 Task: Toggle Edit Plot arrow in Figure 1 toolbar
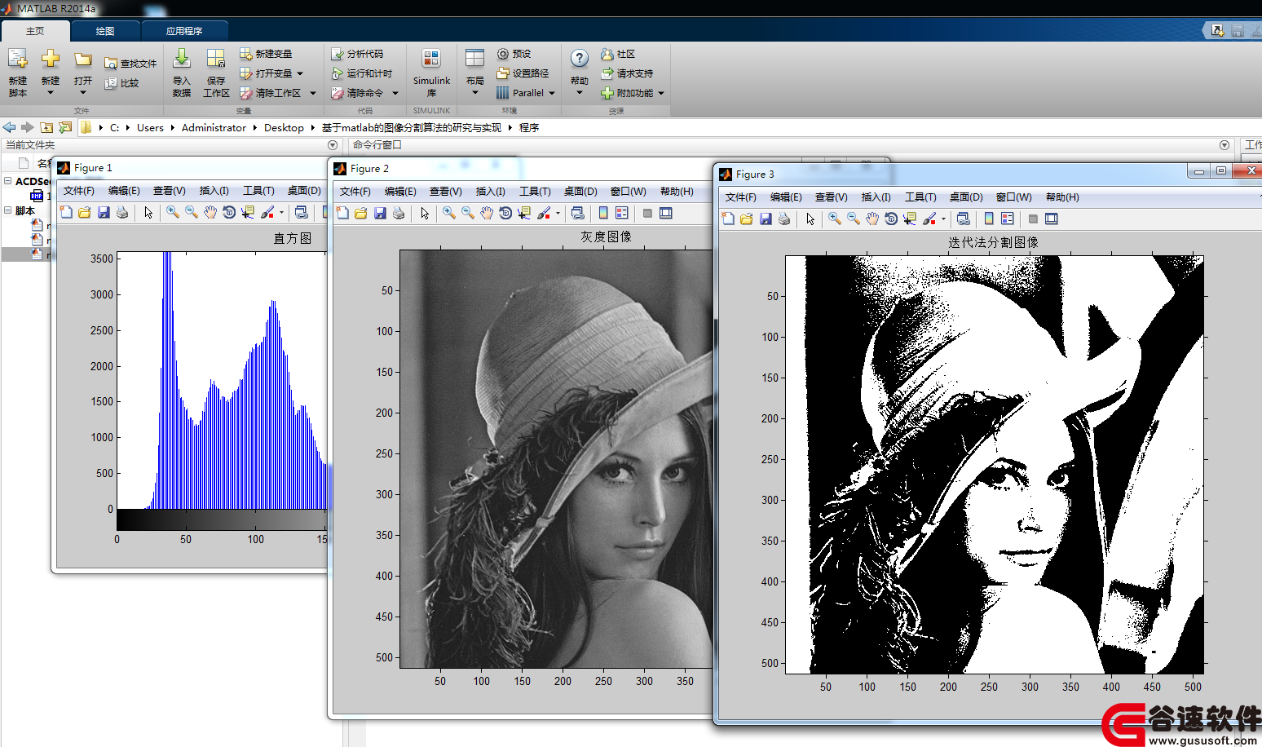click(x=148, y=212)
